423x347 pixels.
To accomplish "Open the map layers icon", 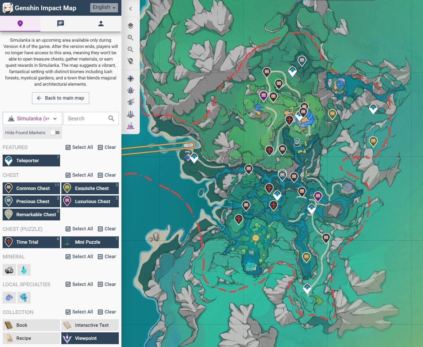I will (x=131, y=26).
